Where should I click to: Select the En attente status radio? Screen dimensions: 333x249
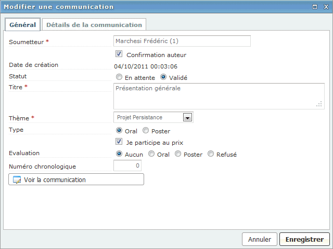(119, 77)
